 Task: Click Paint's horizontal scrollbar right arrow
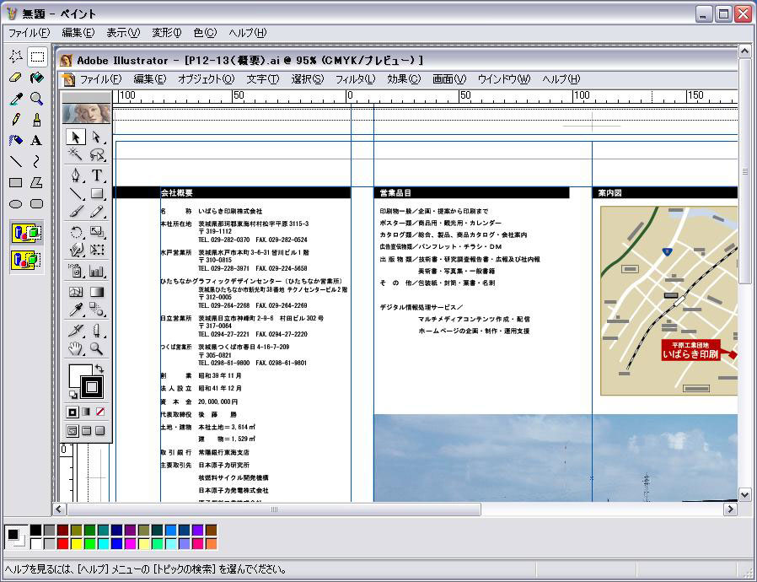(x=730, y=509)
